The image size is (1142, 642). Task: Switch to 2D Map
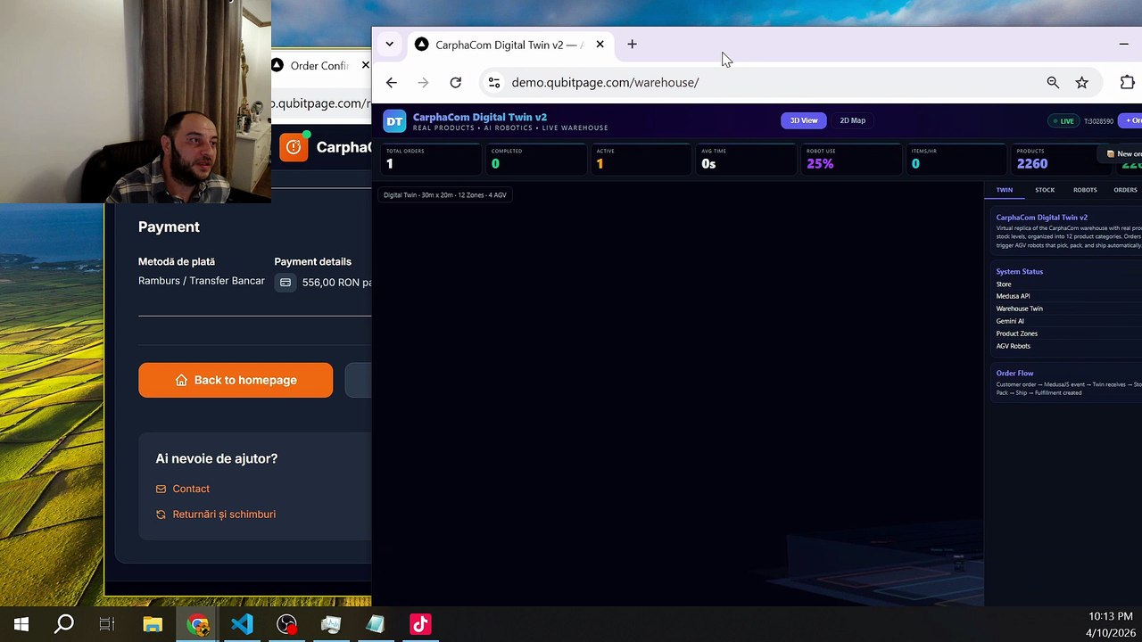coord(852,120)
